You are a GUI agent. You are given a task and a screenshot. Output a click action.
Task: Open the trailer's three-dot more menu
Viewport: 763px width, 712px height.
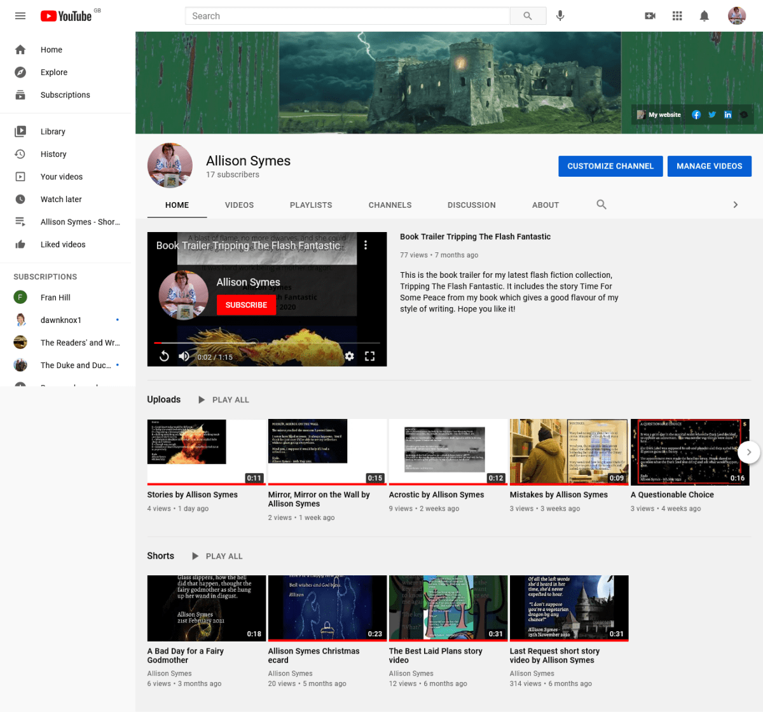point(366,245)
